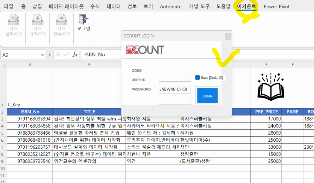Click the 자료 입력하기 ribbon icon
The width and height of the screenshot is (314, 183).
(14, 20)
